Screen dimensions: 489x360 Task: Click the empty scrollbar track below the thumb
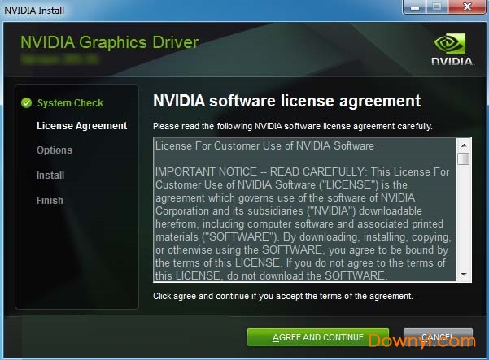pyautogui.click(x=463, y=219)
